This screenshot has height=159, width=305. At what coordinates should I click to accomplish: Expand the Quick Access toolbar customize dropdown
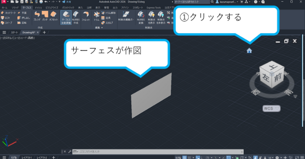pos(59,2)
